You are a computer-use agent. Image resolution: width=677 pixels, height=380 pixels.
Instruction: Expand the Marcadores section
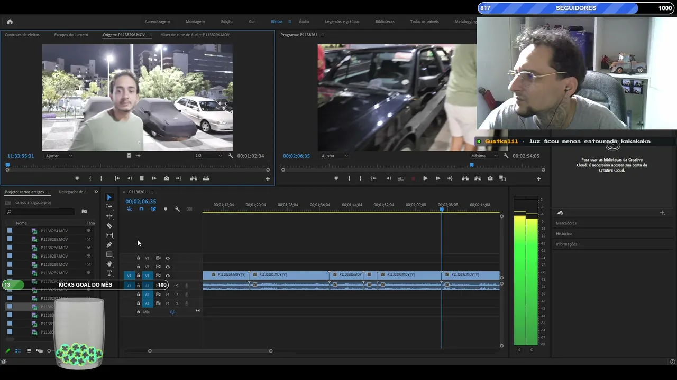[x=566, y=223]
